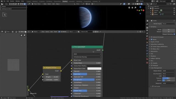Click the zoom icon in file browser
This screenshot has width=176, height=99.
24,35
